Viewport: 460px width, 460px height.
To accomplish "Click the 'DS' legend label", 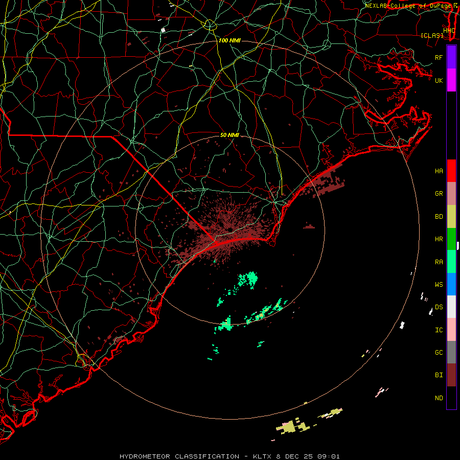I will click(x=439, y=307).
